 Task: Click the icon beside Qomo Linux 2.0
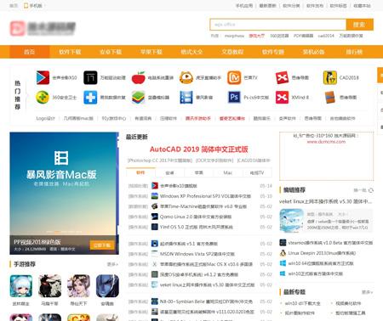[x=155, y=217]
